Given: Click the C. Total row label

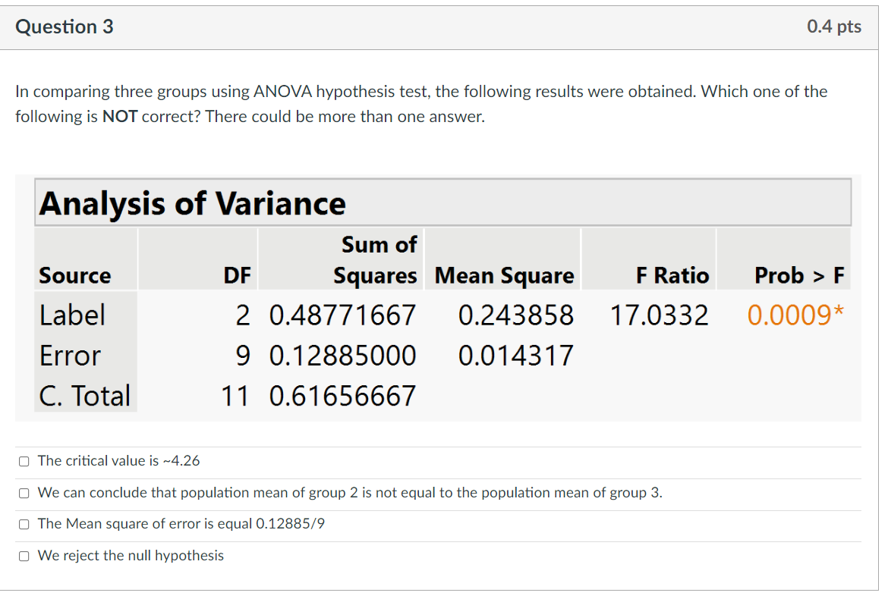Looking at the screenshot, I should 85,394.
